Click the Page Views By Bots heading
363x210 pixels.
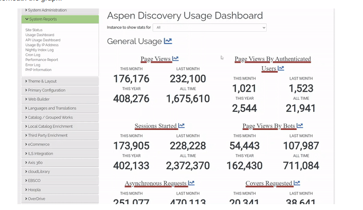pos(269,126)
